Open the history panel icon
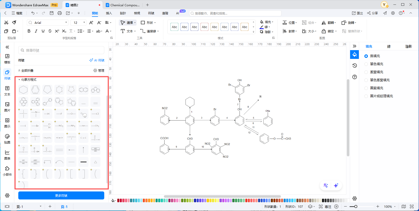This screenshot has height=211, width=419. 355,66
